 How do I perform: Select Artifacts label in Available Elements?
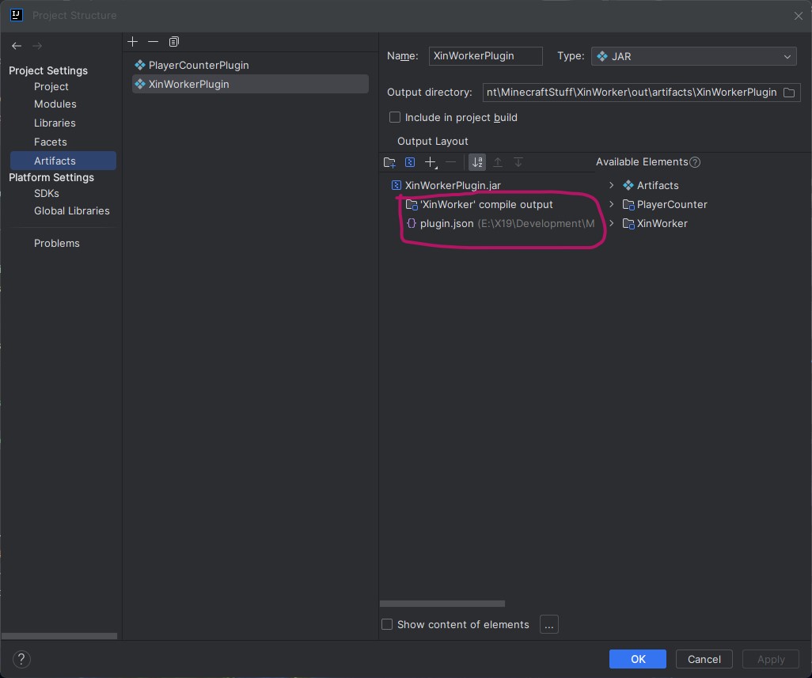[x=658, y=185]
